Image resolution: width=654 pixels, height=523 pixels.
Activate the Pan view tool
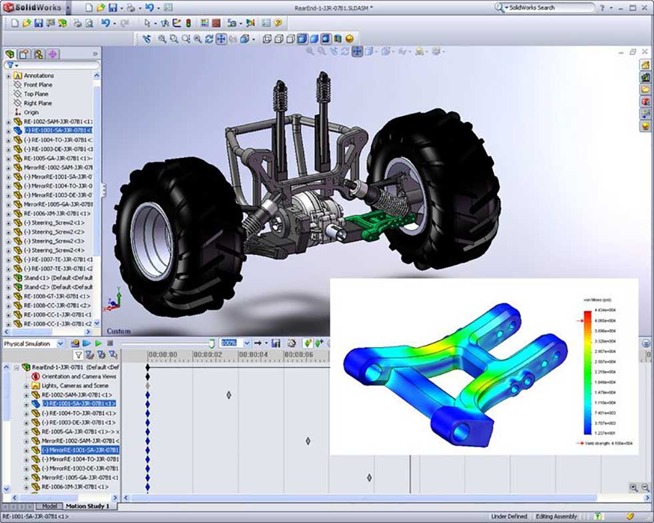pyautogui.click(x=221, y=39)
